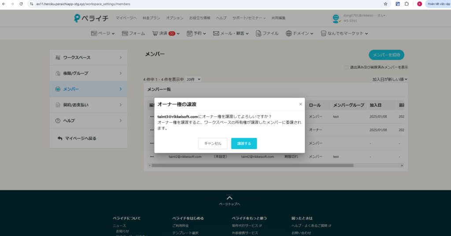This screenshot has width=451, height=236.
Task: Click the user avatar icon in header
Action: [x=336, y=18]
